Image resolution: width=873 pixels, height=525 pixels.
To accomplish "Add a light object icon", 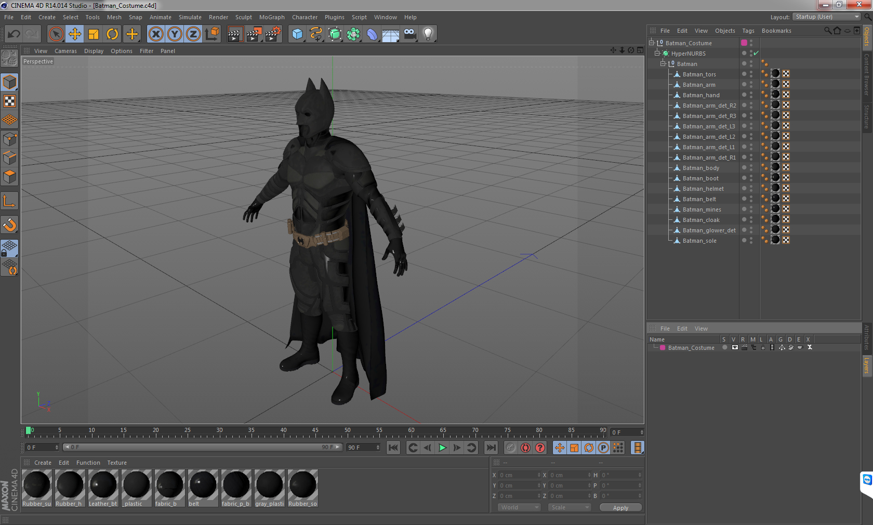I will click(428, 34).
